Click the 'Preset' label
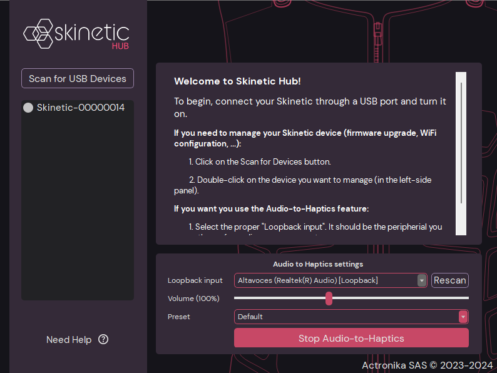This screenshot has height=373, width=497. click(179, 317)
